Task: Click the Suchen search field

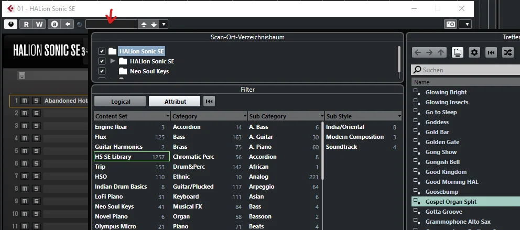Action: [465, 70]
